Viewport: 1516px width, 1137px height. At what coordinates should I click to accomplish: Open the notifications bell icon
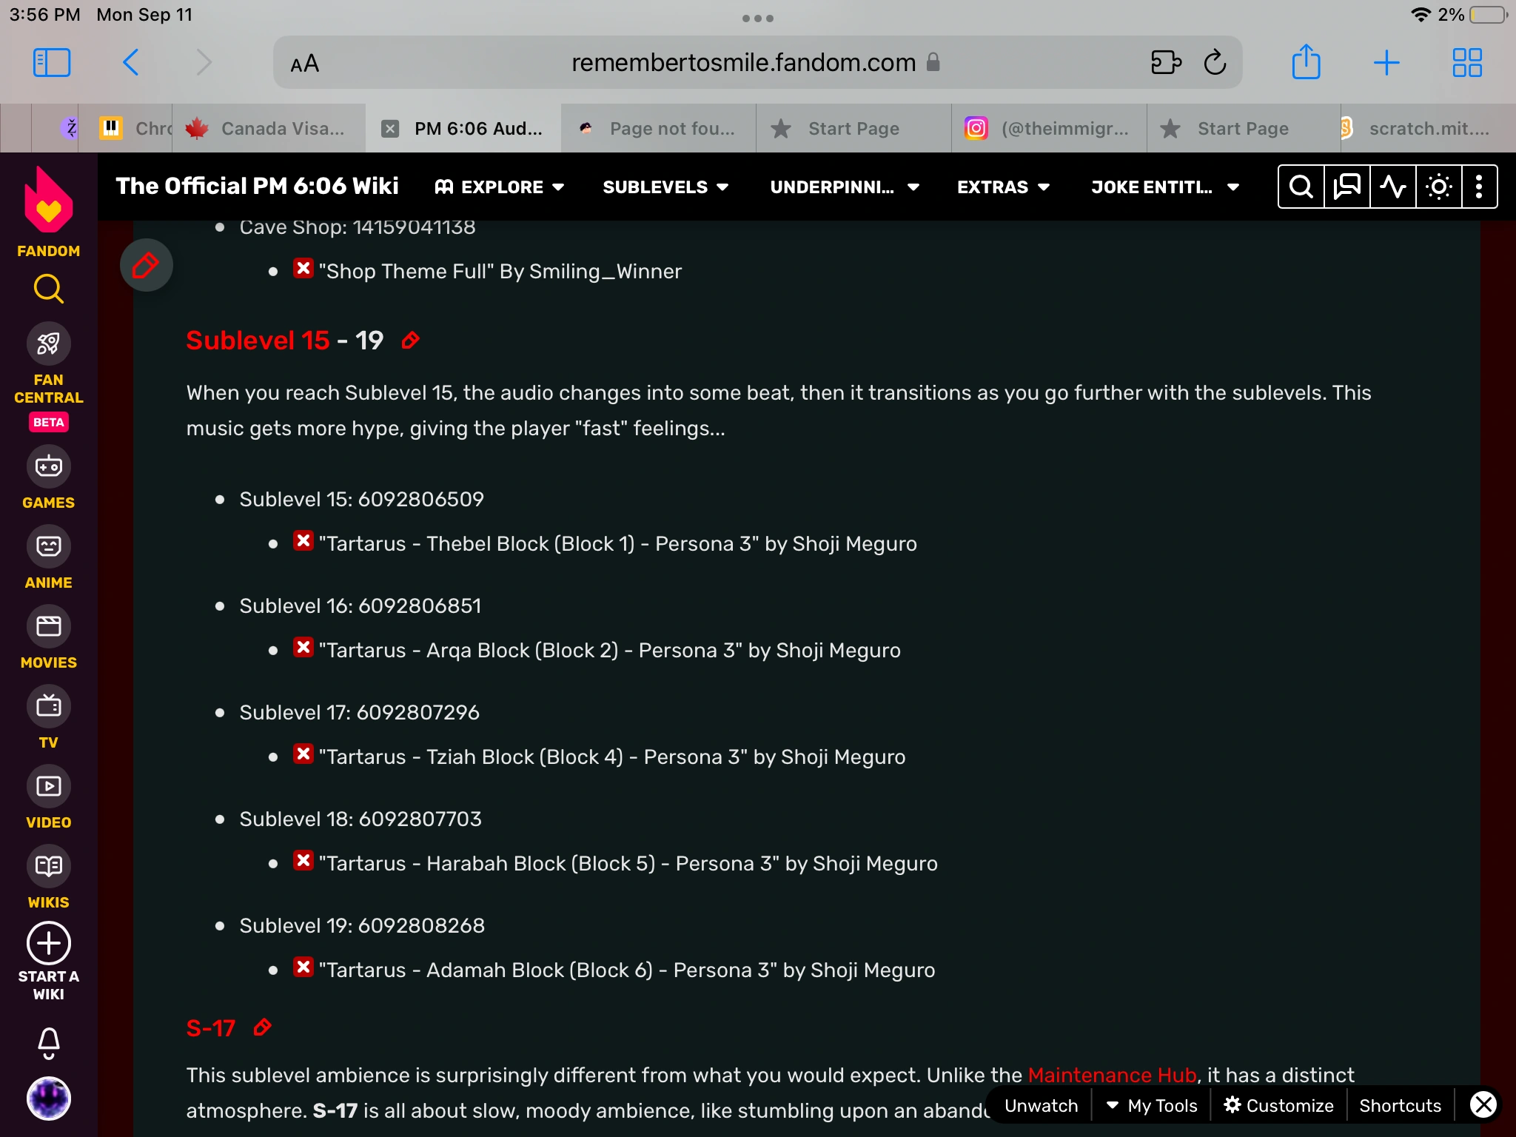pyautogui.click(x=49, y=1042)
